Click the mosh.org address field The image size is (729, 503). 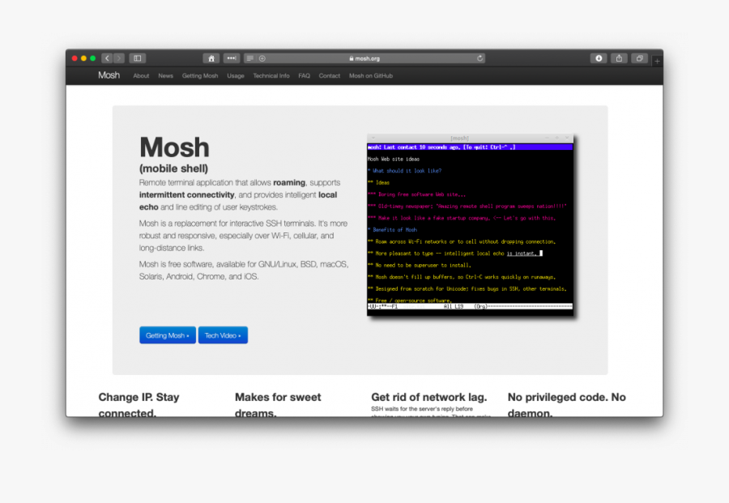(364, 58)
